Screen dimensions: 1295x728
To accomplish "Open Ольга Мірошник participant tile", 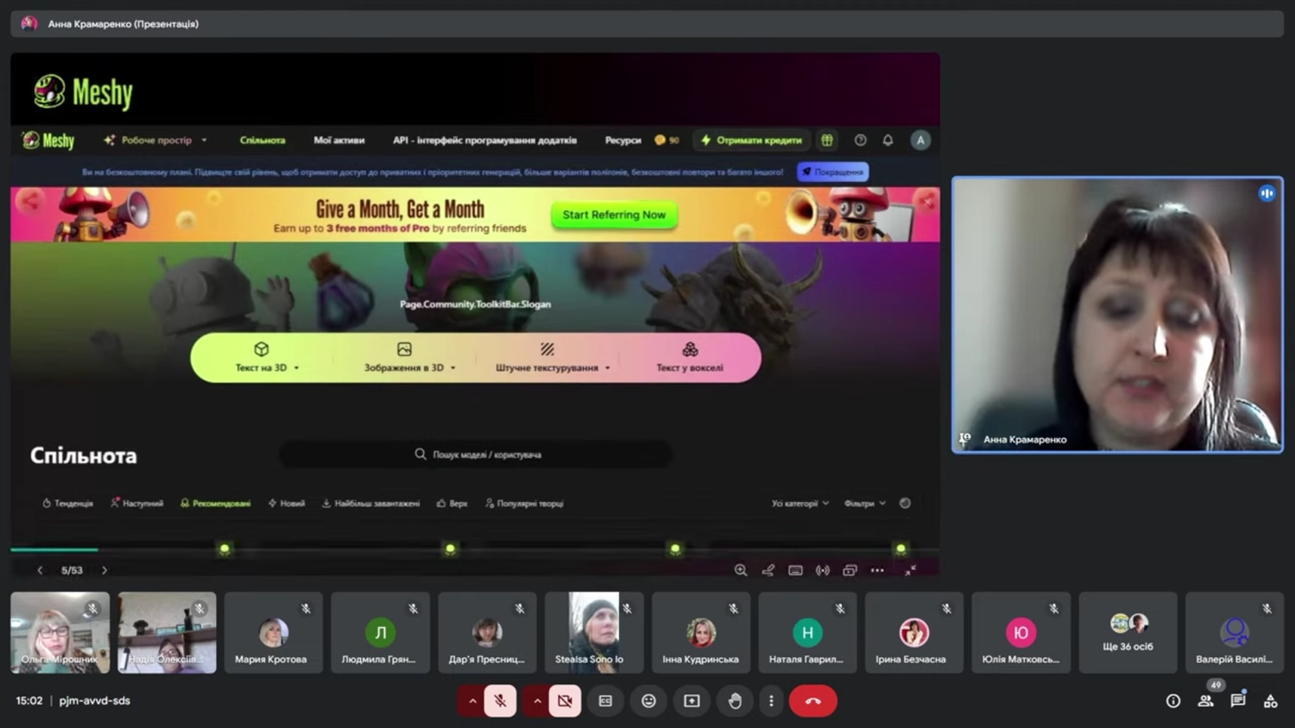I will pos(60,632).
